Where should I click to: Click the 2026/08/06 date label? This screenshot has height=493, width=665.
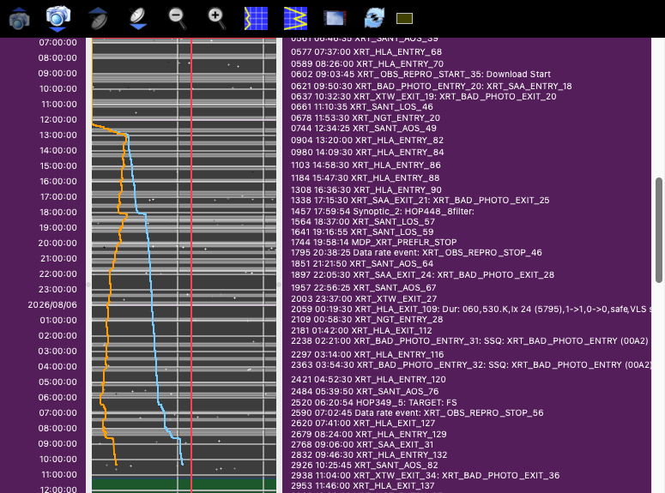[x=52, y=304]
